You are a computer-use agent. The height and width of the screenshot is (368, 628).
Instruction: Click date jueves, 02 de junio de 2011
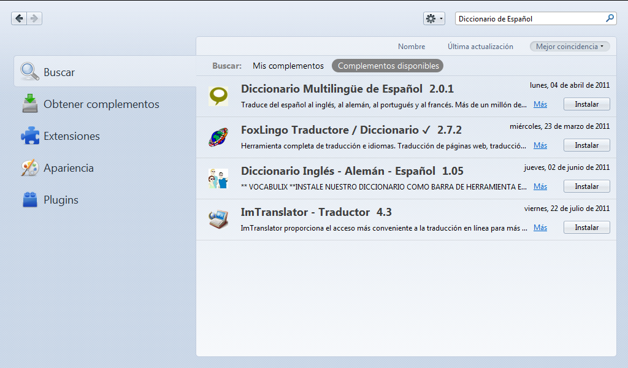coord(567,167)
